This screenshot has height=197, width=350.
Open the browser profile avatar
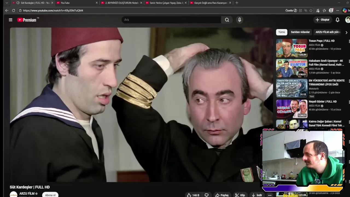tap(331, 10)
